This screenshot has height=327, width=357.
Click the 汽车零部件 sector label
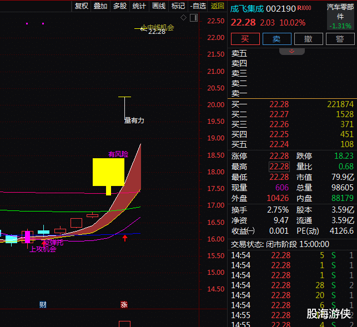[340, 12]
